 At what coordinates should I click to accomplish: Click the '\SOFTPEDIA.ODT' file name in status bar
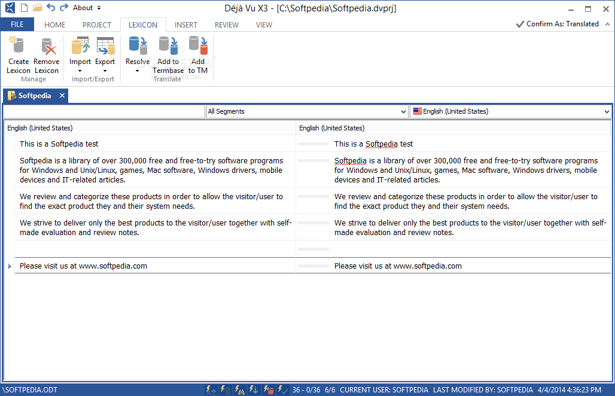tap(30, 390)
